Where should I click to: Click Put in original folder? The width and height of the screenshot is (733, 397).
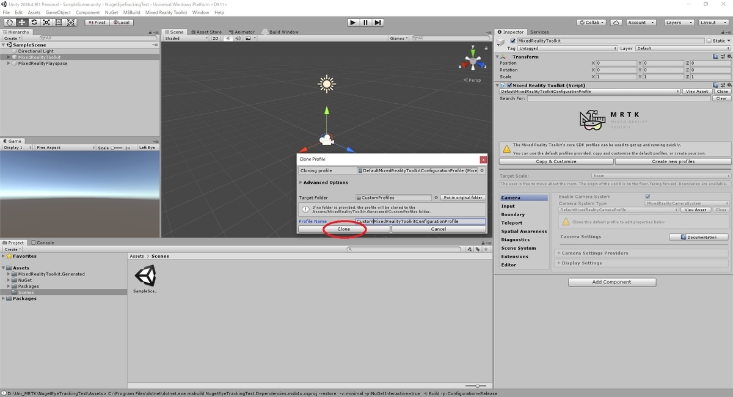[x=464, y=198]
